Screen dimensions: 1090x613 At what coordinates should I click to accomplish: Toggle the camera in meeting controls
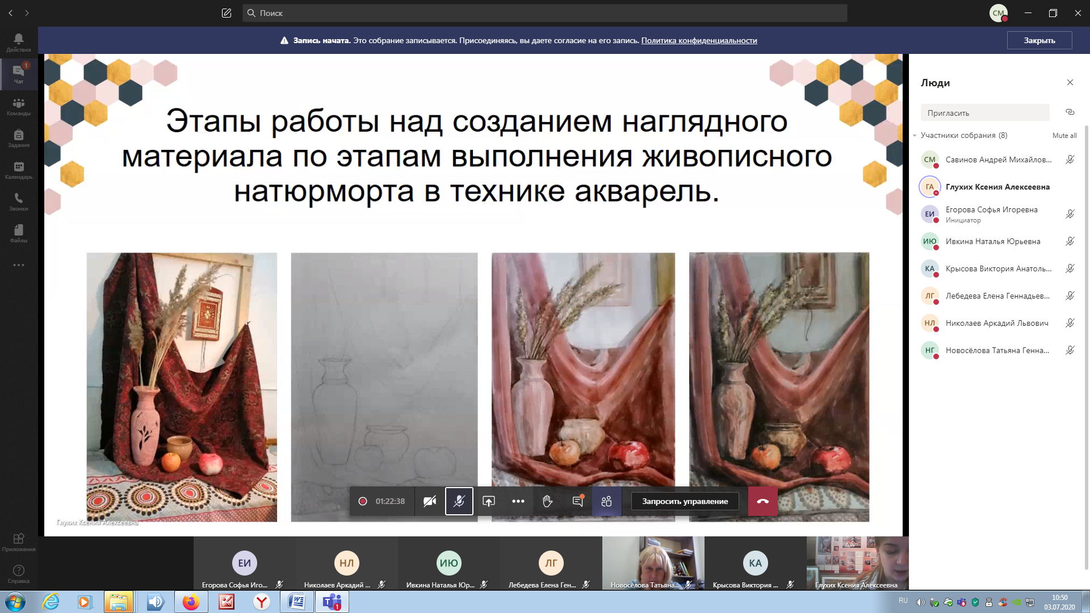point(430,501)
